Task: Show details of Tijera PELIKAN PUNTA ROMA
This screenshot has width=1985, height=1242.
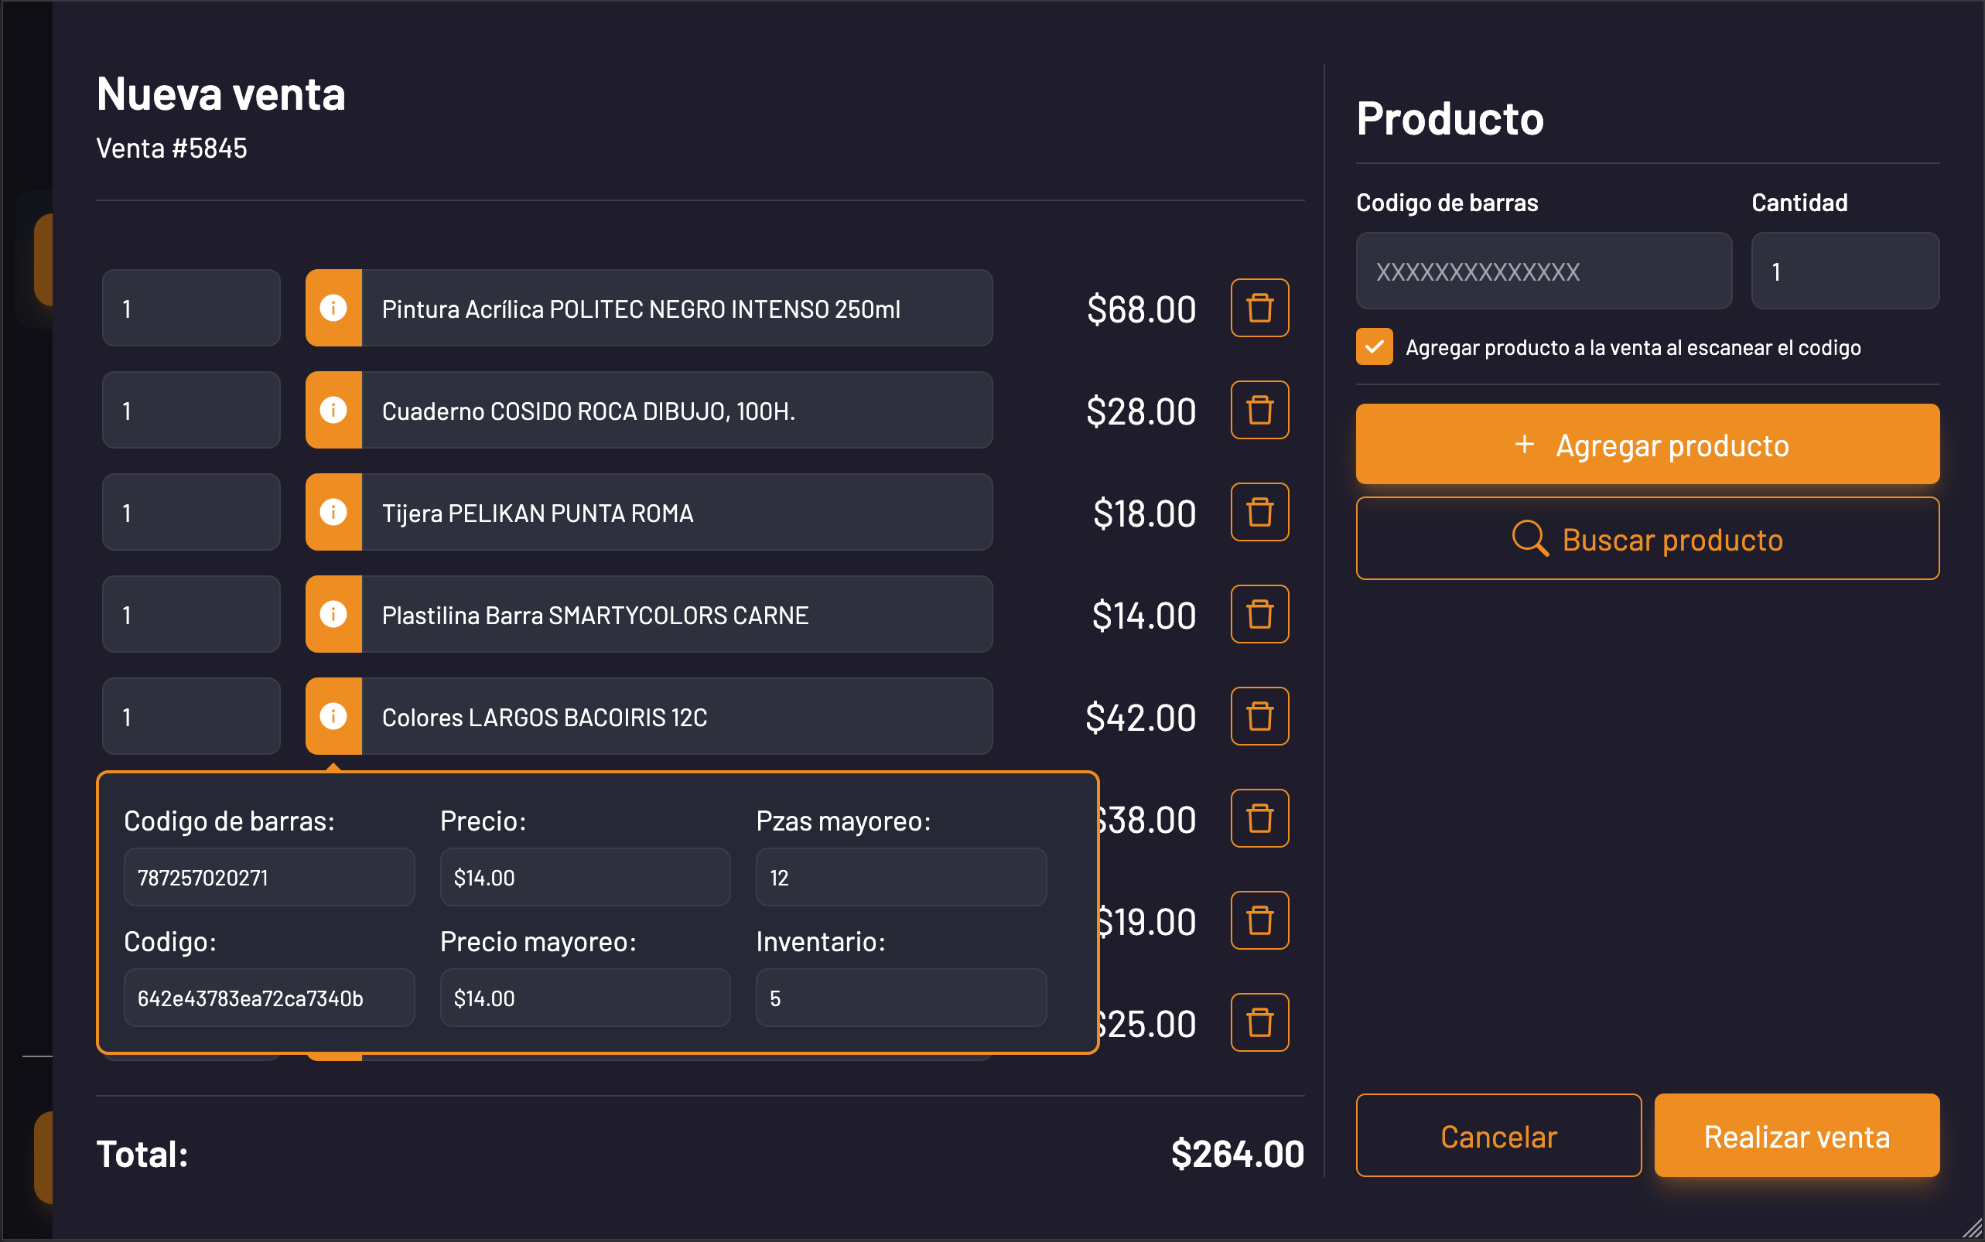Action: (333, 512)
